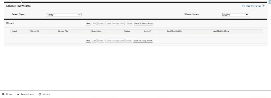Click the bottom Delete button
Screen dimensions: 271x98
tap(129, 41)
